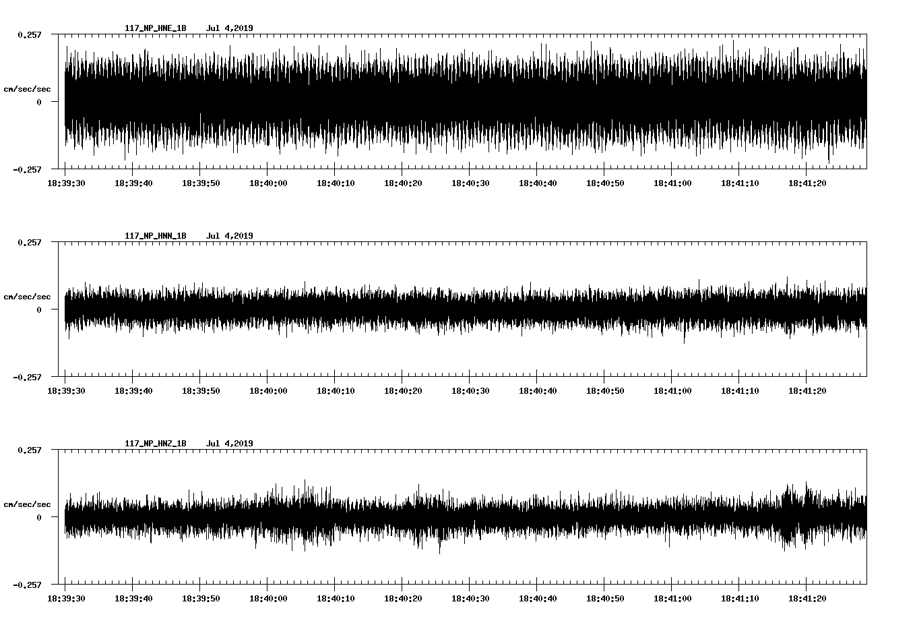The image size is (915, 623).
Task: Click 18:39:50 time label under HNZ plot
Action: click(x=201, y=598)
